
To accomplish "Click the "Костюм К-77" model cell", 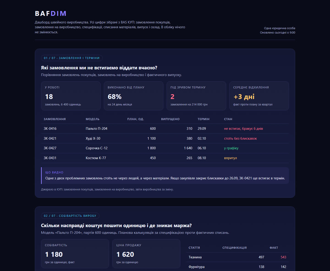I will tap(96, 158).
